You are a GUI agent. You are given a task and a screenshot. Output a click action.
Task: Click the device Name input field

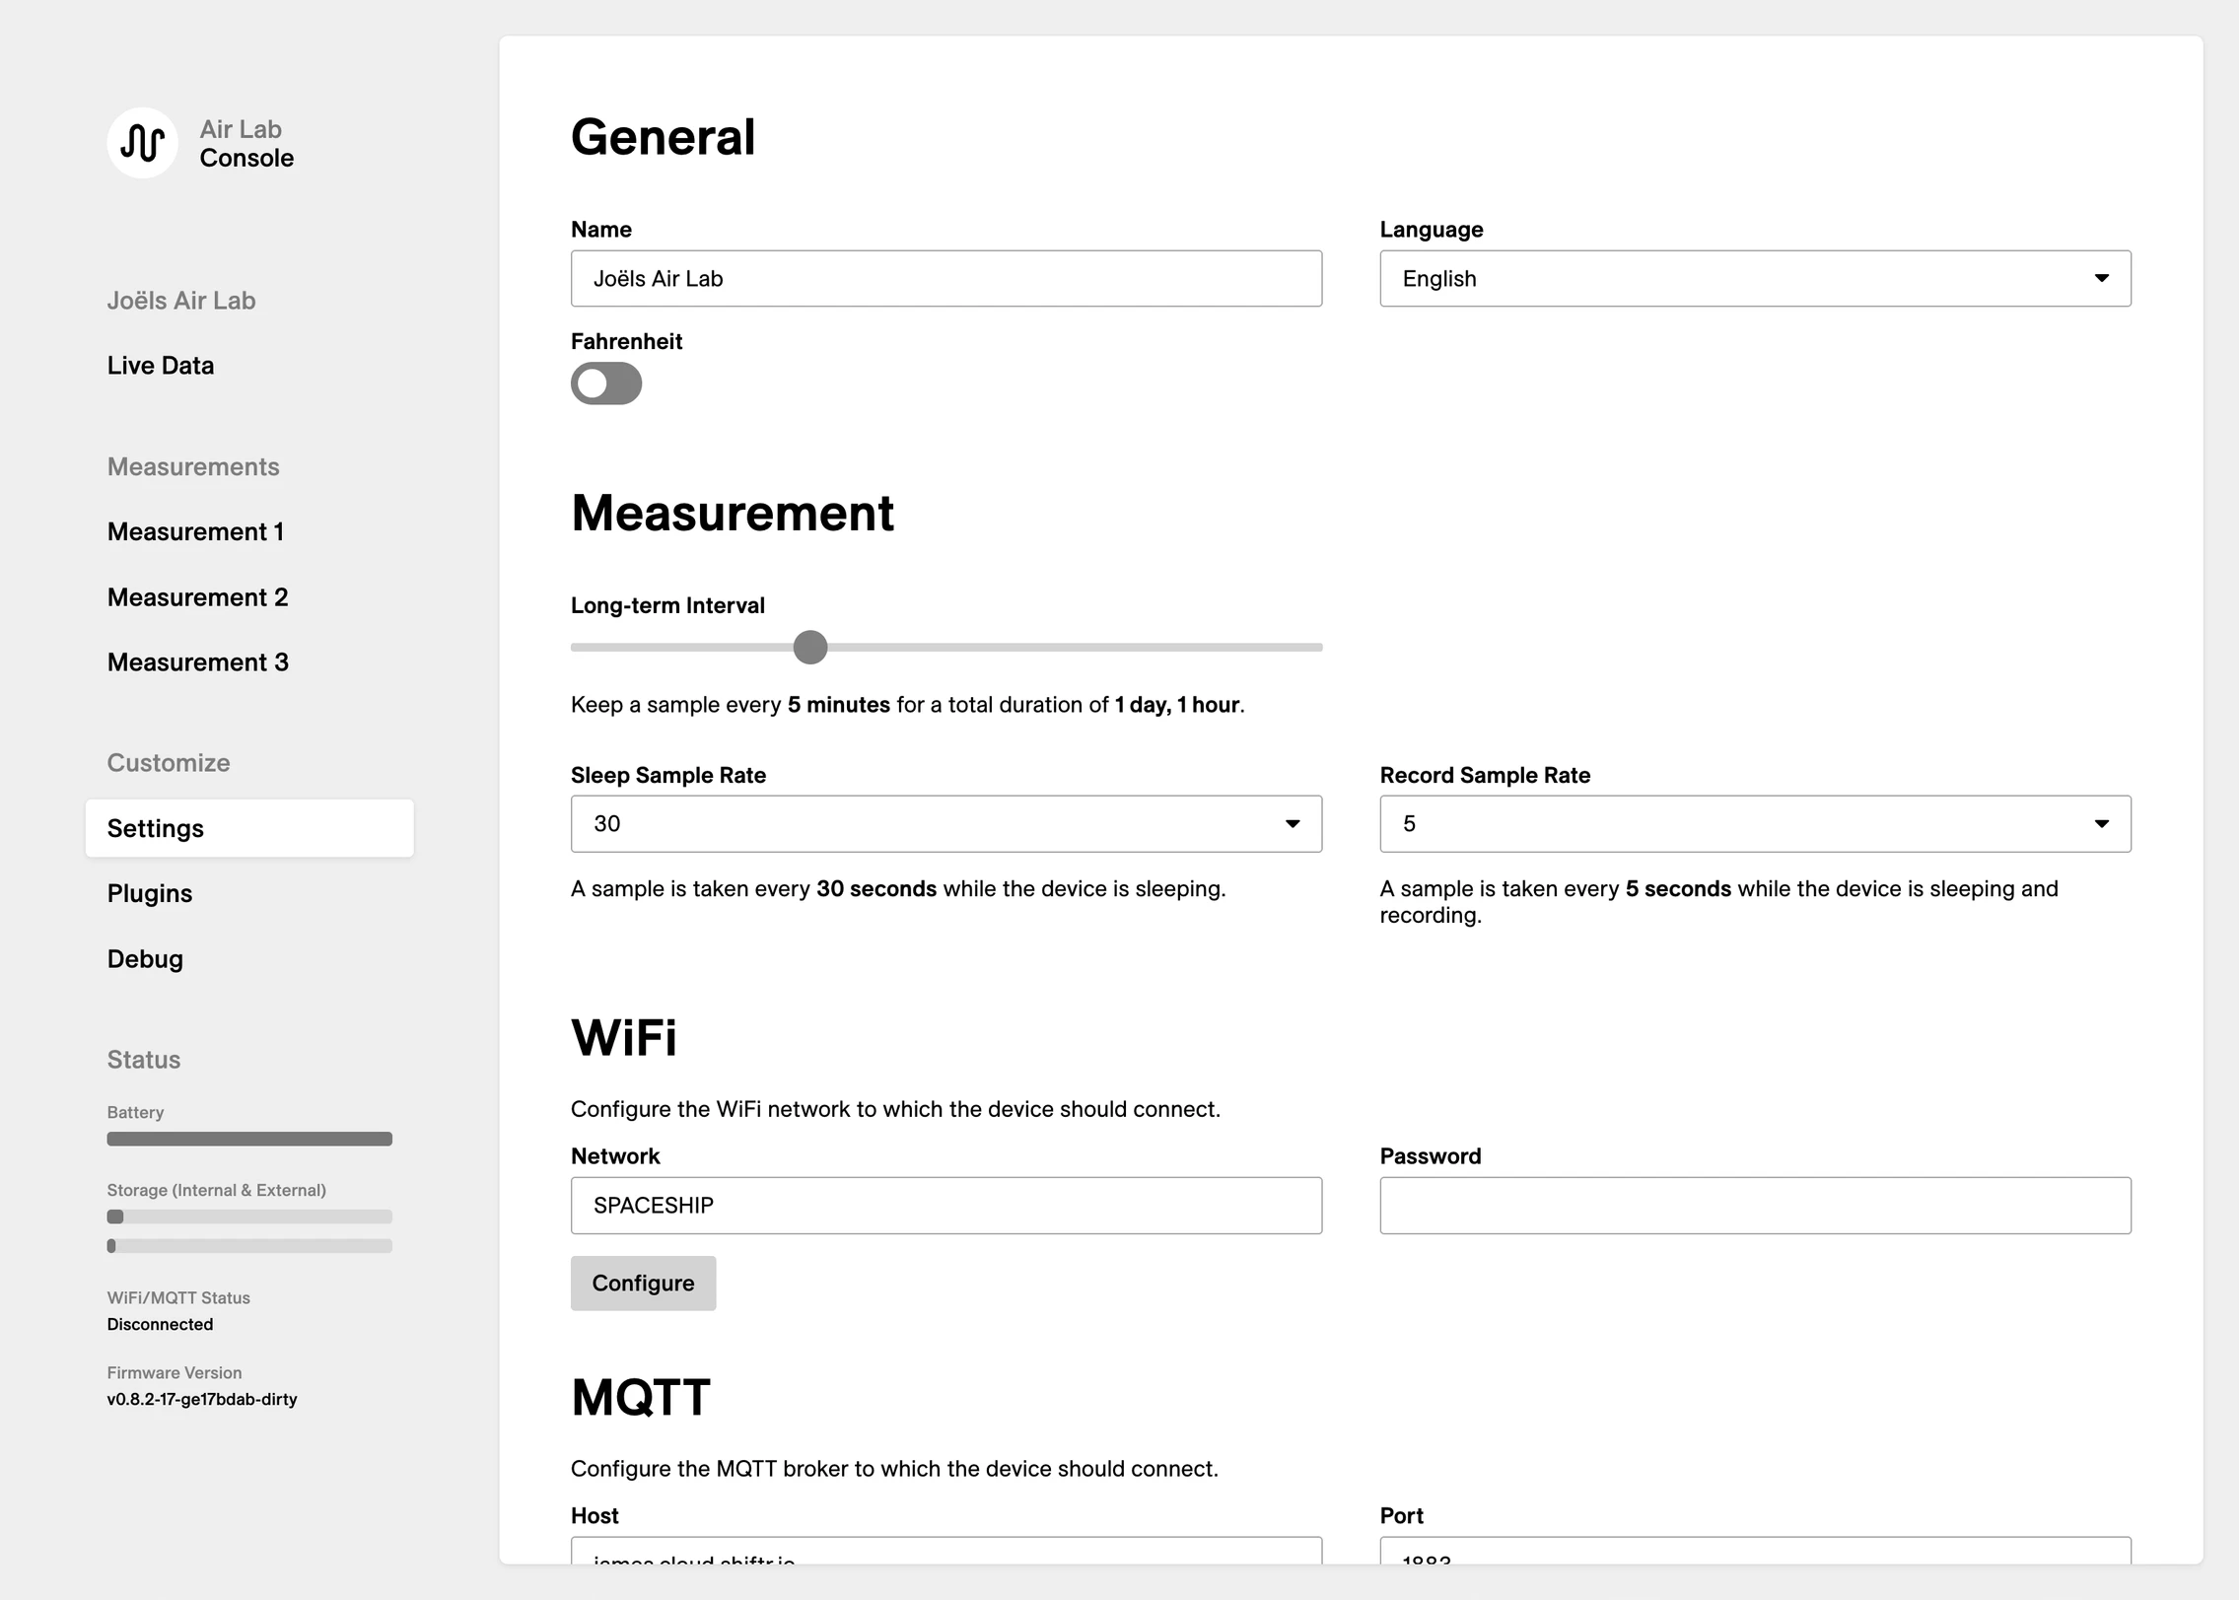pyautogui.click(x=945, y=278)
